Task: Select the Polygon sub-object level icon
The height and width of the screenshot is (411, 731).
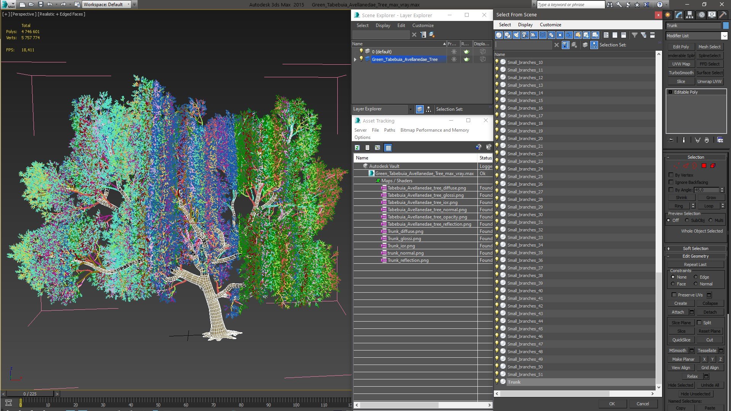Action: coord(704,166)
